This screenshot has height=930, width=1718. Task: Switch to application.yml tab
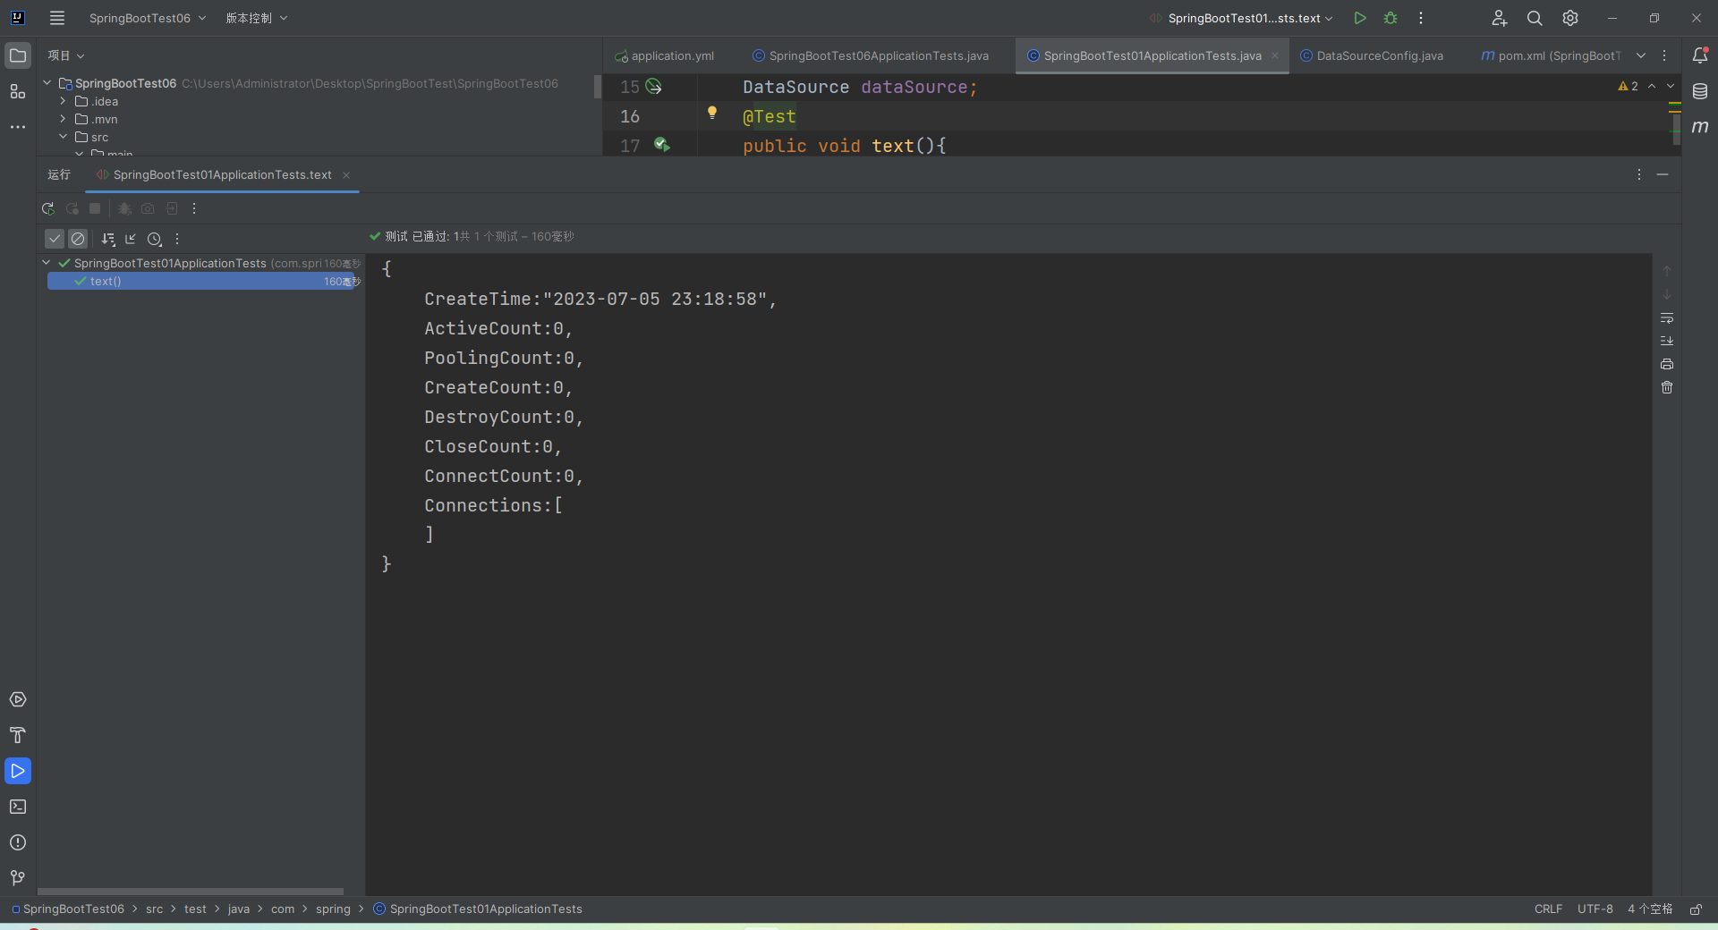point(665,55)
